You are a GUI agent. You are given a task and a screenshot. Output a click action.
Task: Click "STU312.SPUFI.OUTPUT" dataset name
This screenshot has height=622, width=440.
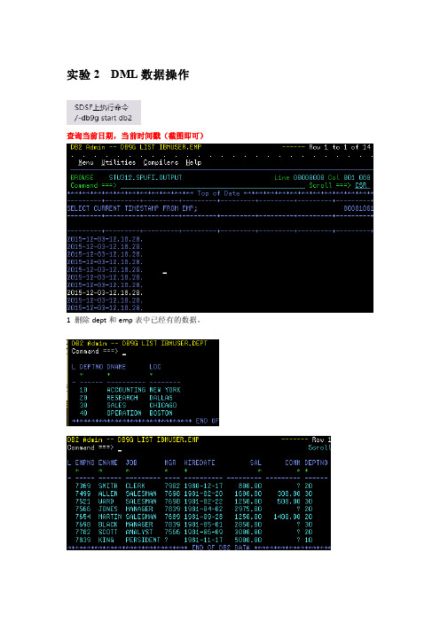tap(145, 177)
